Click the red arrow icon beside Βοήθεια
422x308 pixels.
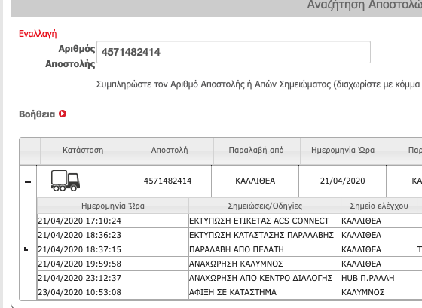tap(63, 114)
